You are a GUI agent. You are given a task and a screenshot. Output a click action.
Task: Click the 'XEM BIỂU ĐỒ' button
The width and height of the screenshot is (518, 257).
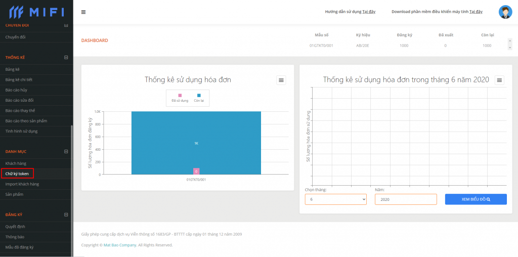click(476, 199)
